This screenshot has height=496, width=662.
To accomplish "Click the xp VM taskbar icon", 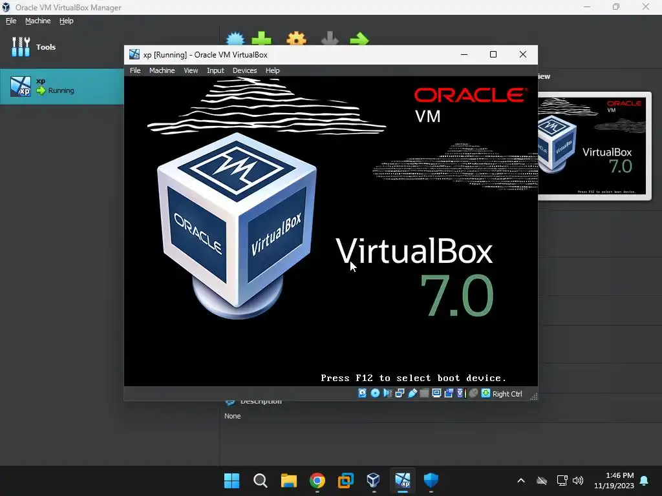I will tap(402, 480).
